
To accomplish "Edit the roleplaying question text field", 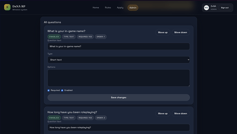I will click(x=118, y=128).
